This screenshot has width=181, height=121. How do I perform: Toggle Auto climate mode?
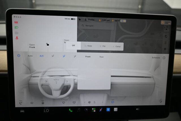coord(30,56)
